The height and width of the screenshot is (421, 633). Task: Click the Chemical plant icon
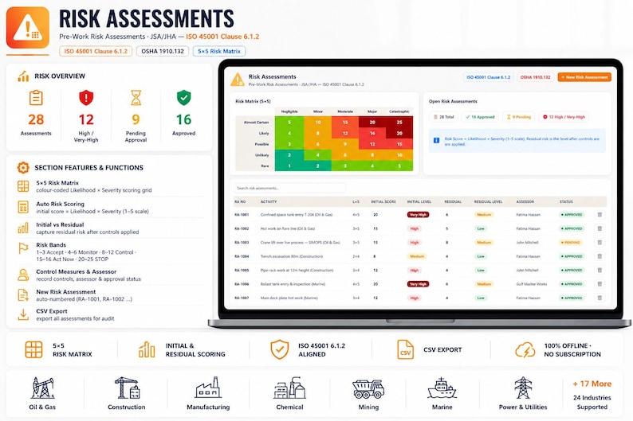click(290, 388)
